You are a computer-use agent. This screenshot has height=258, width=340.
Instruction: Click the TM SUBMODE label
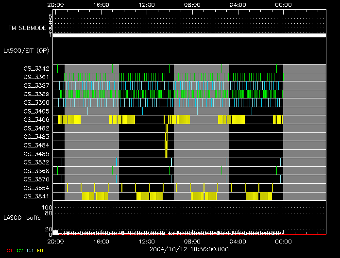(x=27, y=28)
